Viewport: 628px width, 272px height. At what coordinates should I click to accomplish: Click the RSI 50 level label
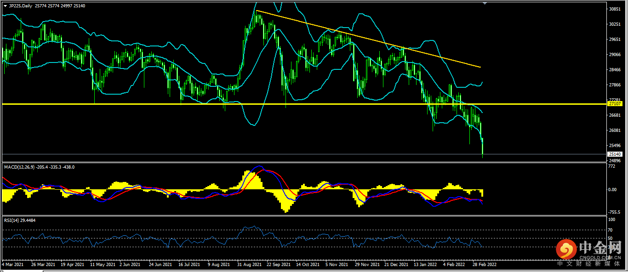pyautogui.click(x=611, y=238)
